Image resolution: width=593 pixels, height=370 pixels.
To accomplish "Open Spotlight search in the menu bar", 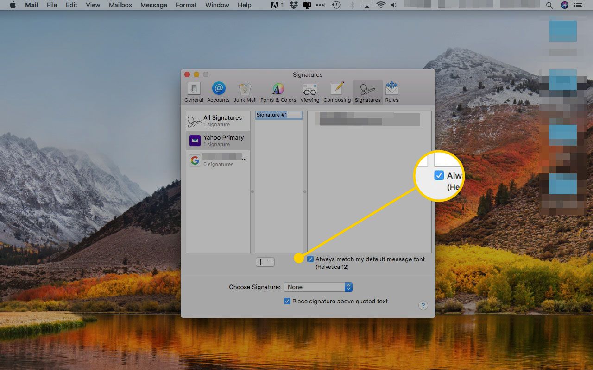I will point(549,5).
